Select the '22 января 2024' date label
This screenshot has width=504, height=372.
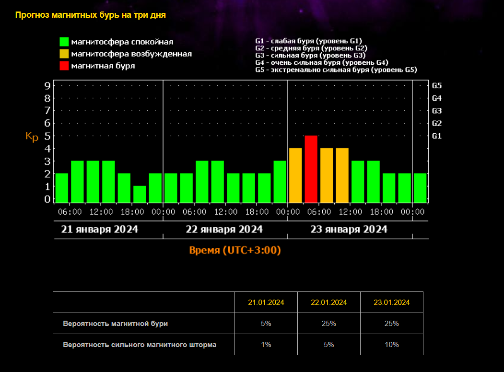tap(224, 229)
